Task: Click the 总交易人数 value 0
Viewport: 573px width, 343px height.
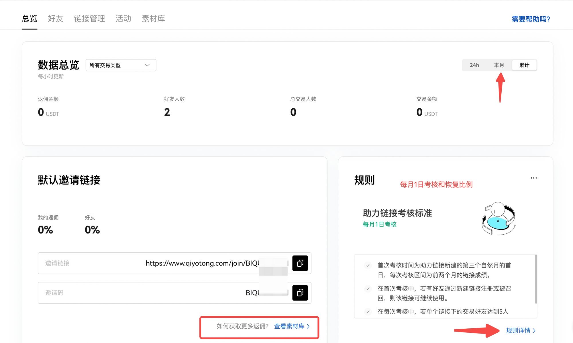Action: (x=293, y=112)
